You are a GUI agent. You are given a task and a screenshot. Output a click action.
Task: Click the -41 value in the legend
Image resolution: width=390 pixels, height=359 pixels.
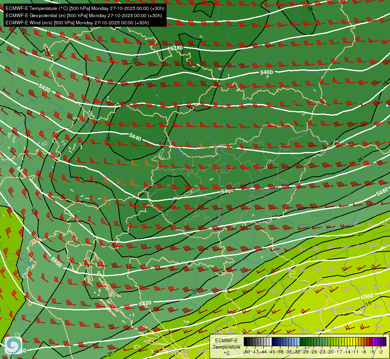(x=272, y=352)
